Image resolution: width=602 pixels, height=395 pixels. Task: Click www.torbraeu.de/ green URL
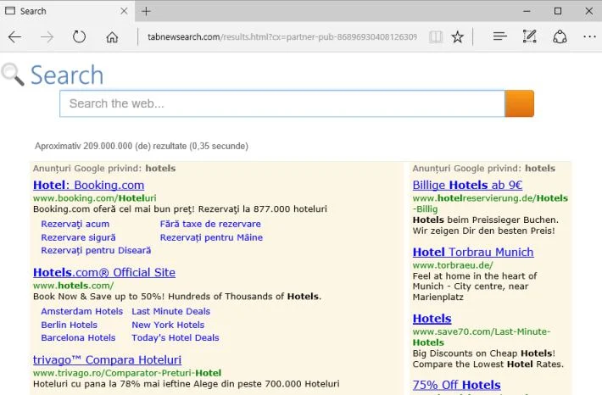click(453, 265)
